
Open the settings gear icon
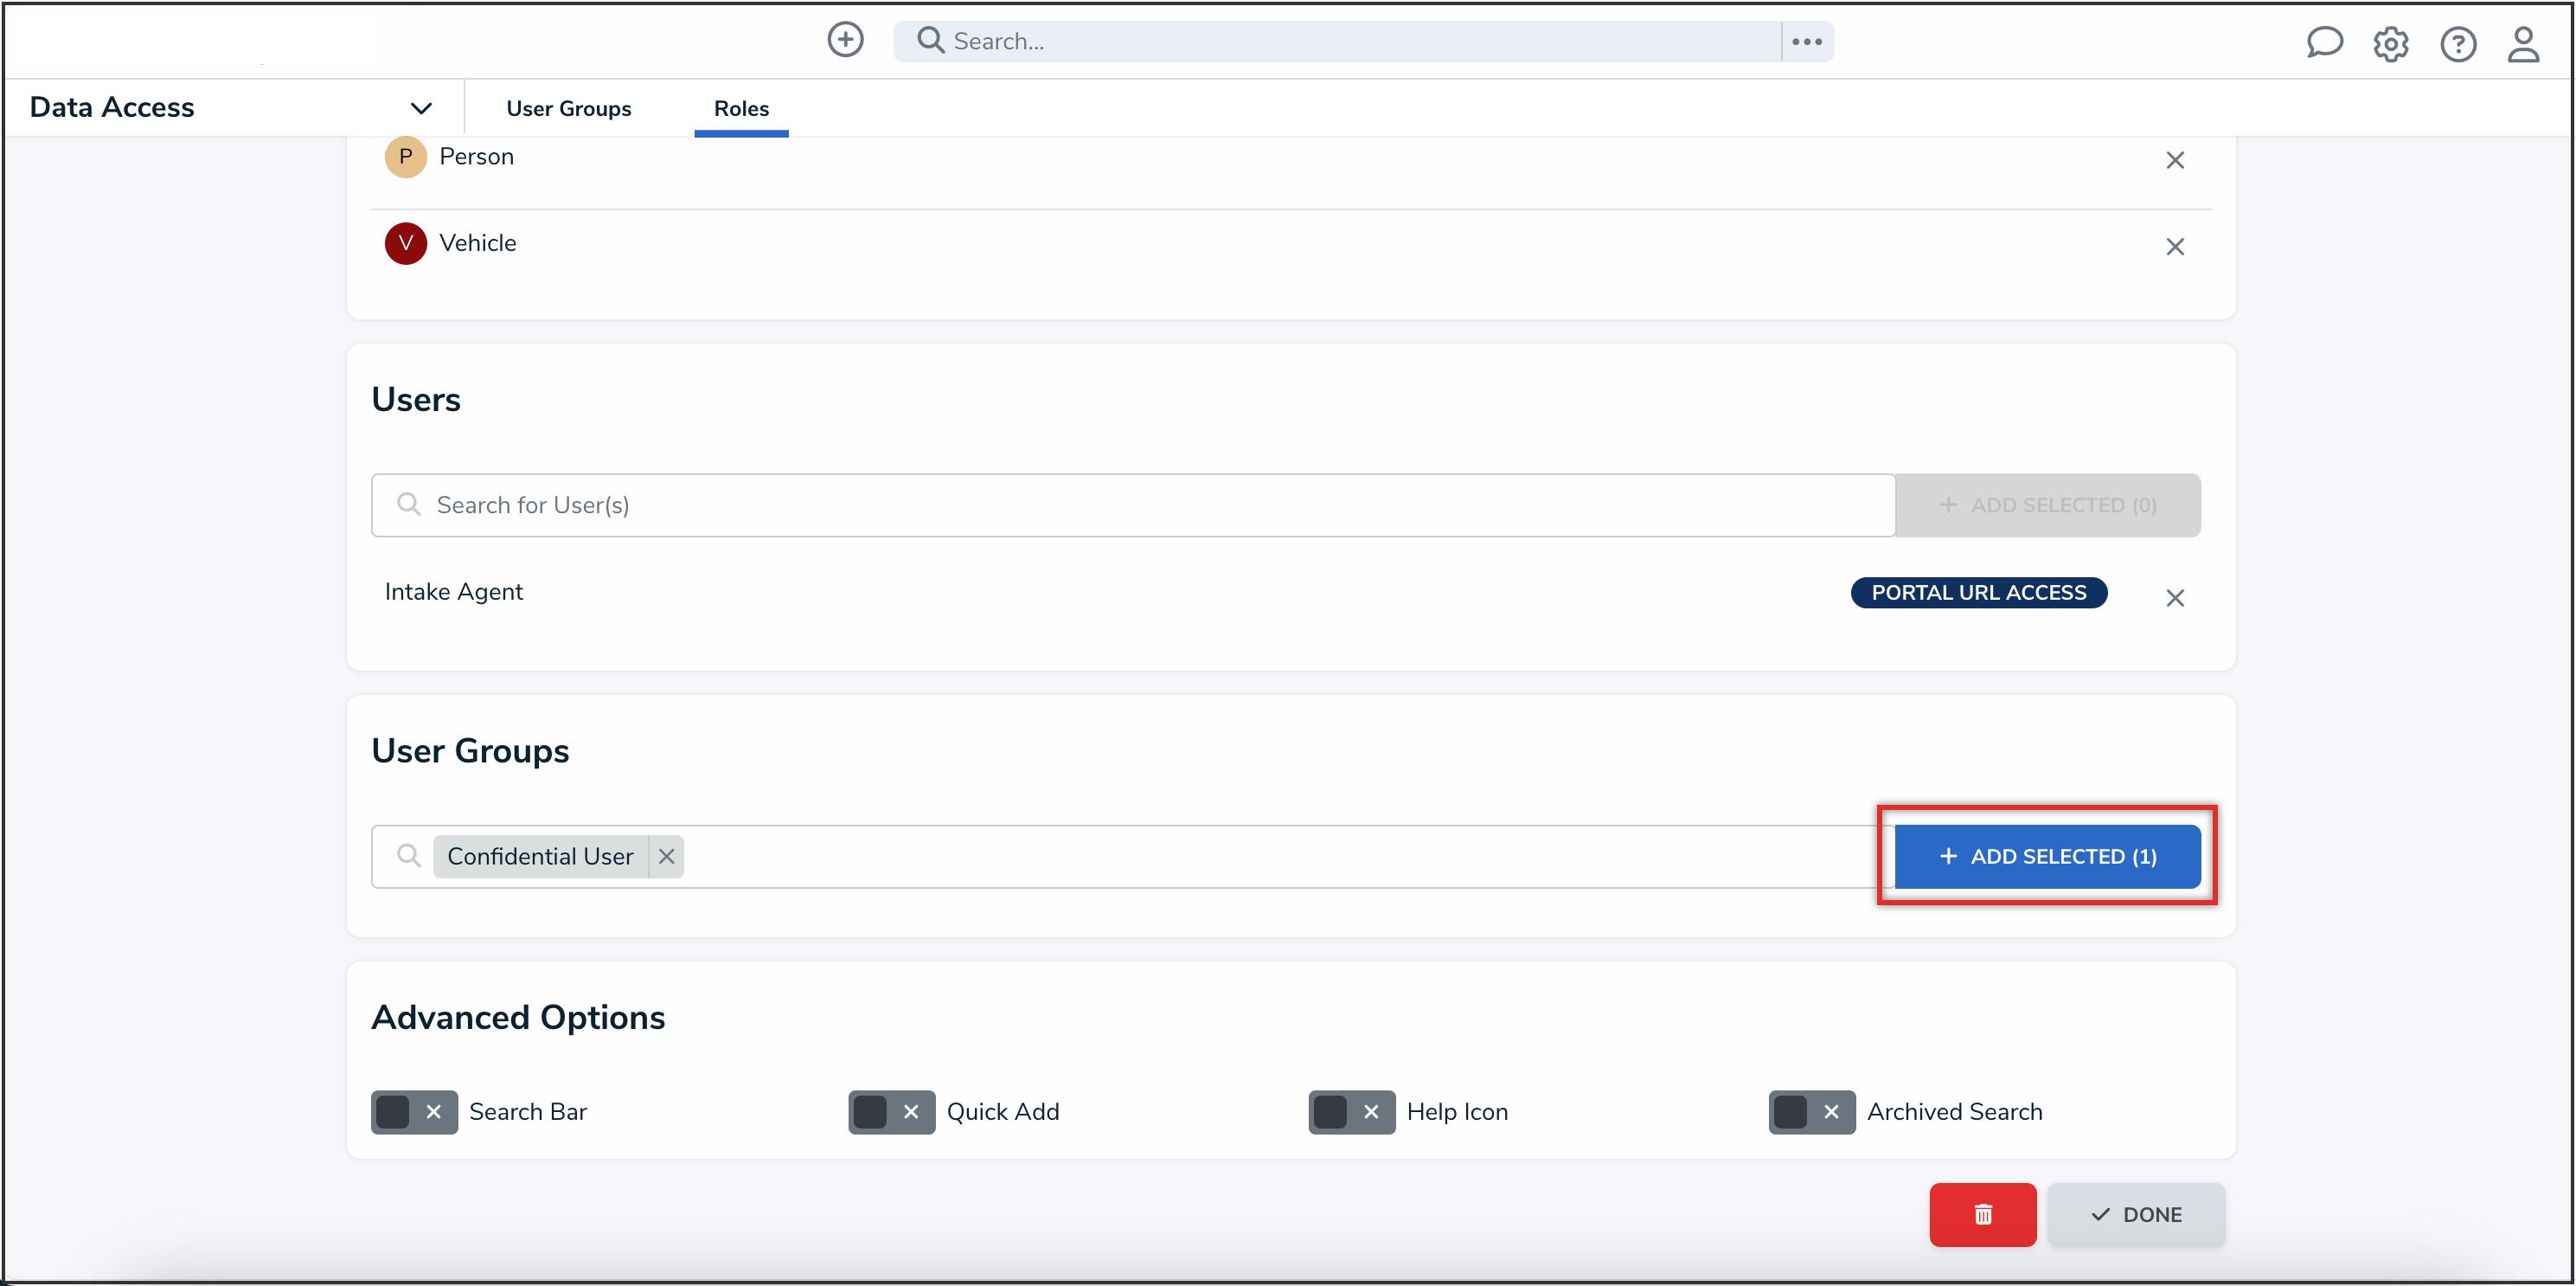2391,44
